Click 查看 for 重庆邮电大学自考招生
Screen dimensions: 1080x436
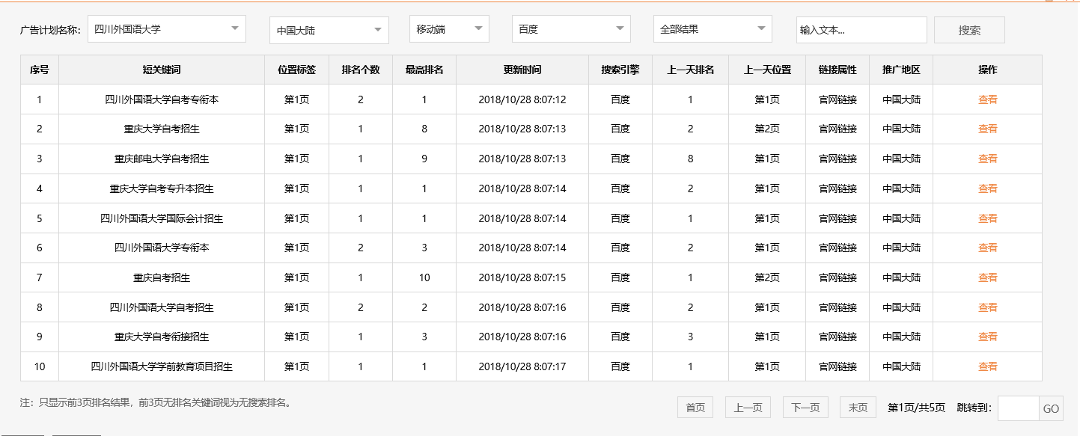tap(987, 158)
